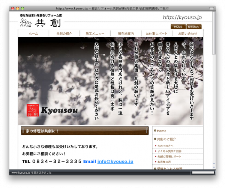Click the http://kyouso.jp header text
The width and height of the screenshot is (225, 188).
pos(182,17)
